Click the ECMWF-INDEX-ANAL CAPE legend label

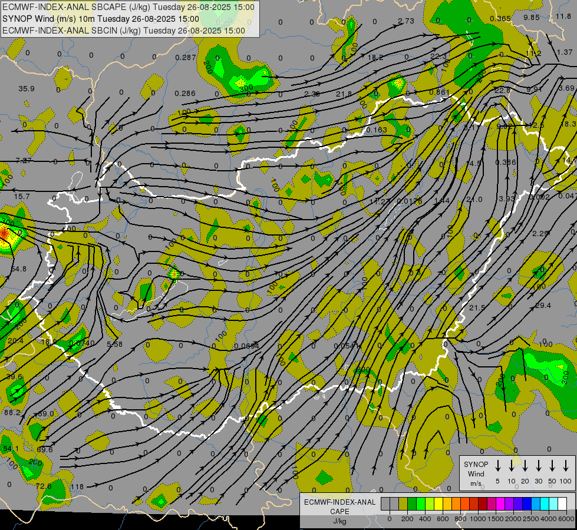point(339,506)
